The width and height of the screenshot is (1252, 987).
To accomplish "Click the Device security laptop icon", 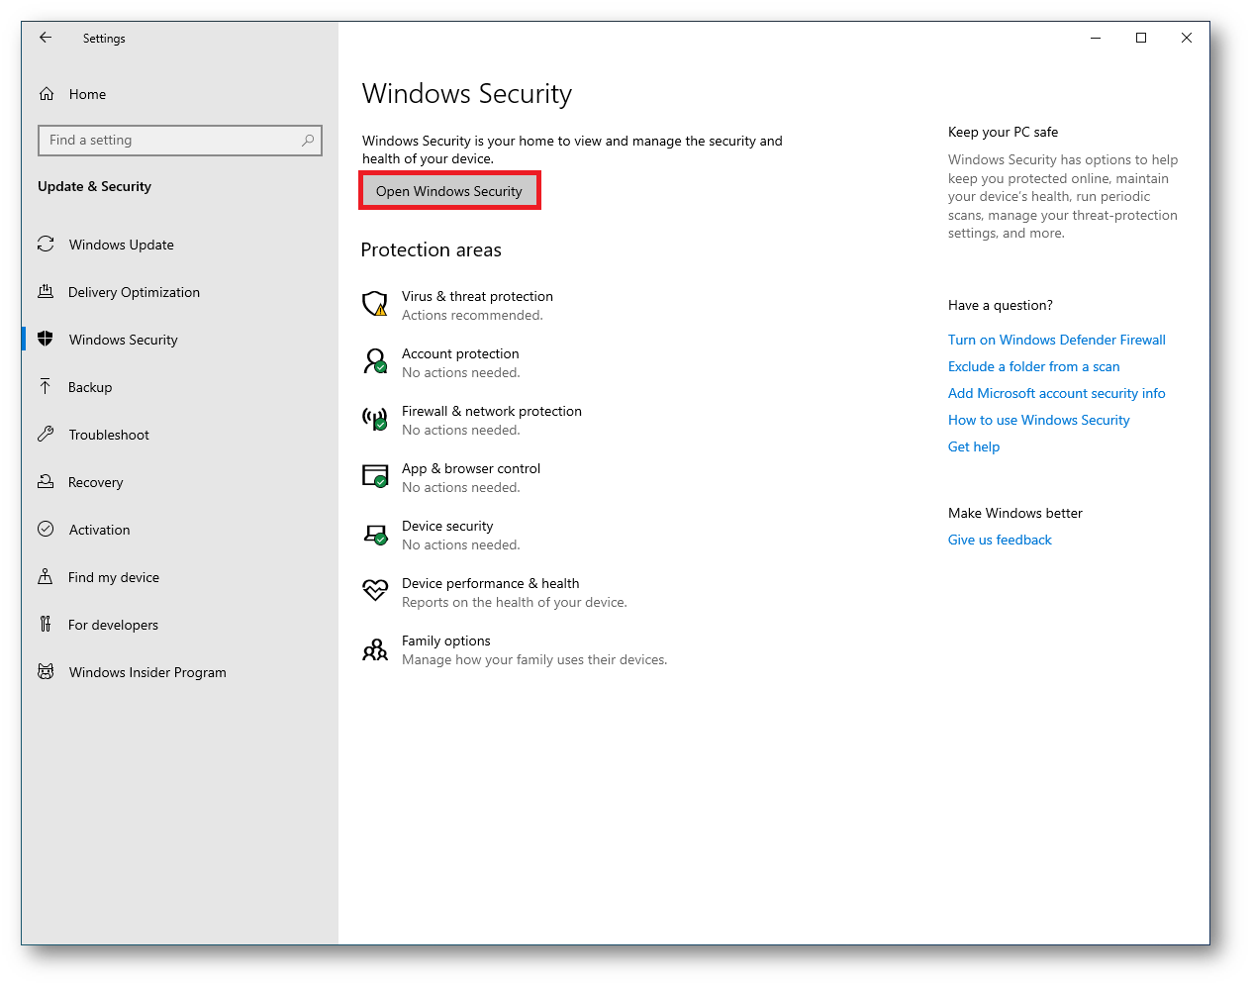I will 375,535.
